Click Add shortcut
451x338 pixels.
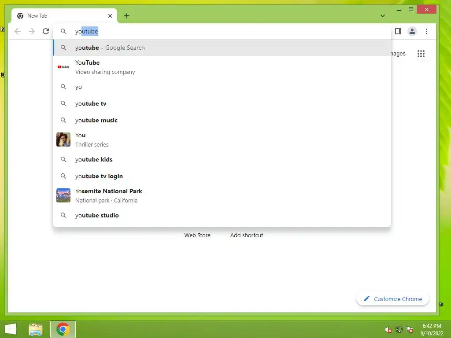click(x=247, y=235)
